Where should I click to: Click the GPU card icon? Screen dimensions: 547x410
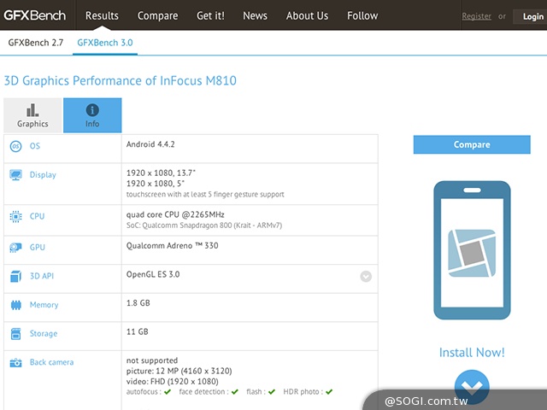coord(15,248)
